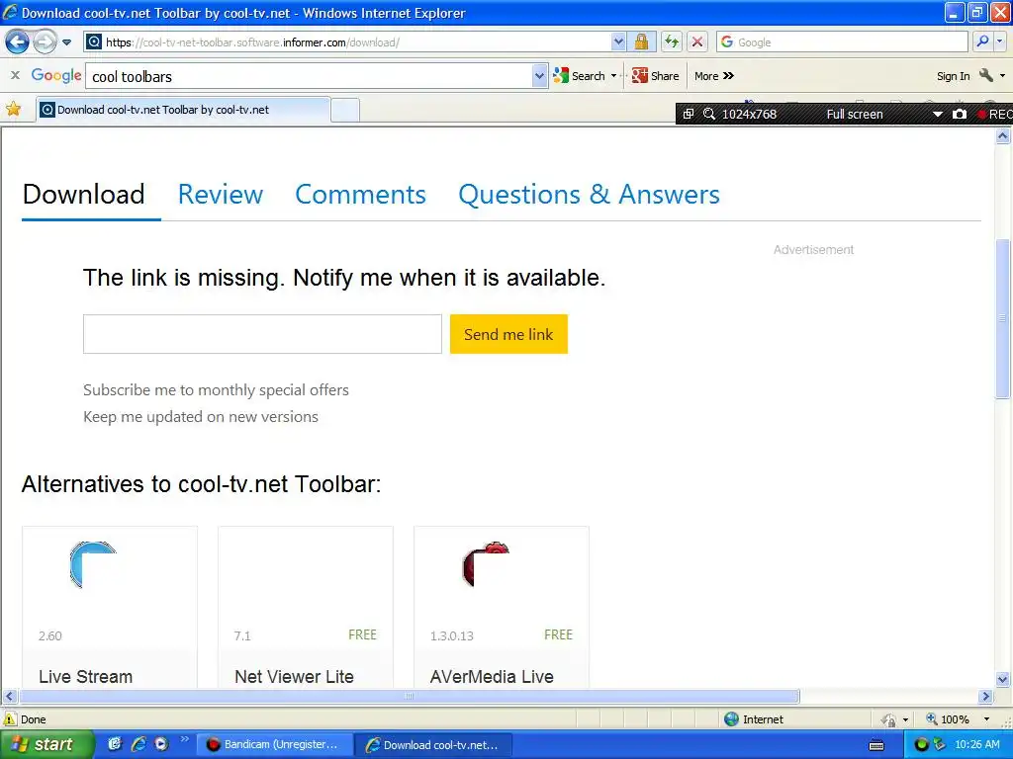Click the Internet zone globe icon

tap(731, 719)
